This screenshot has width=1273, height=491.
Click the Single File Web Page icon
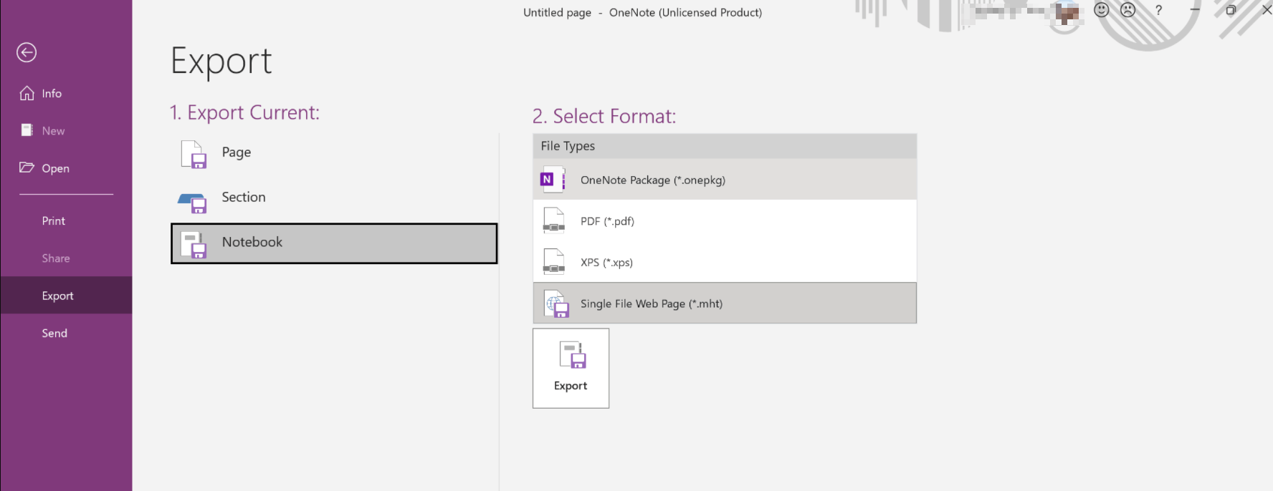point(556,304)
